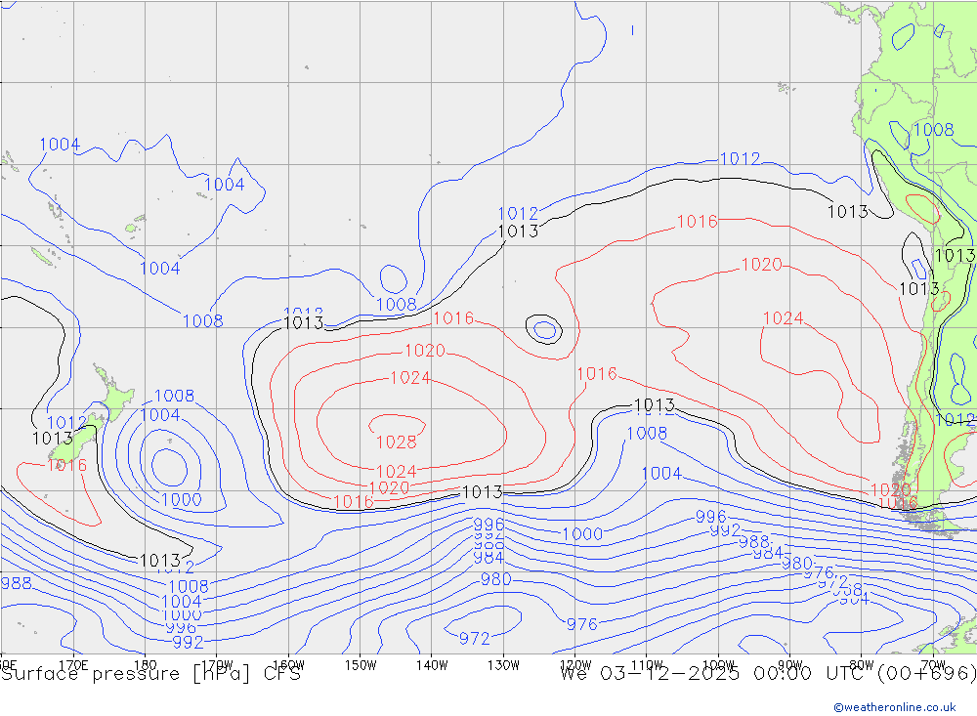This screenshot has height=716, width=977.
Task: Click the small closed contour near 125W
Action: pos(544,329)
